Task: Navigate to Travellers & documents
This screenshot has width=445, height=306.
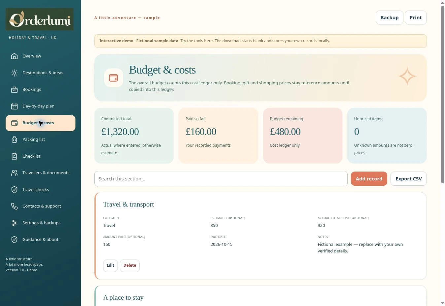Action: tap(40, 173)
